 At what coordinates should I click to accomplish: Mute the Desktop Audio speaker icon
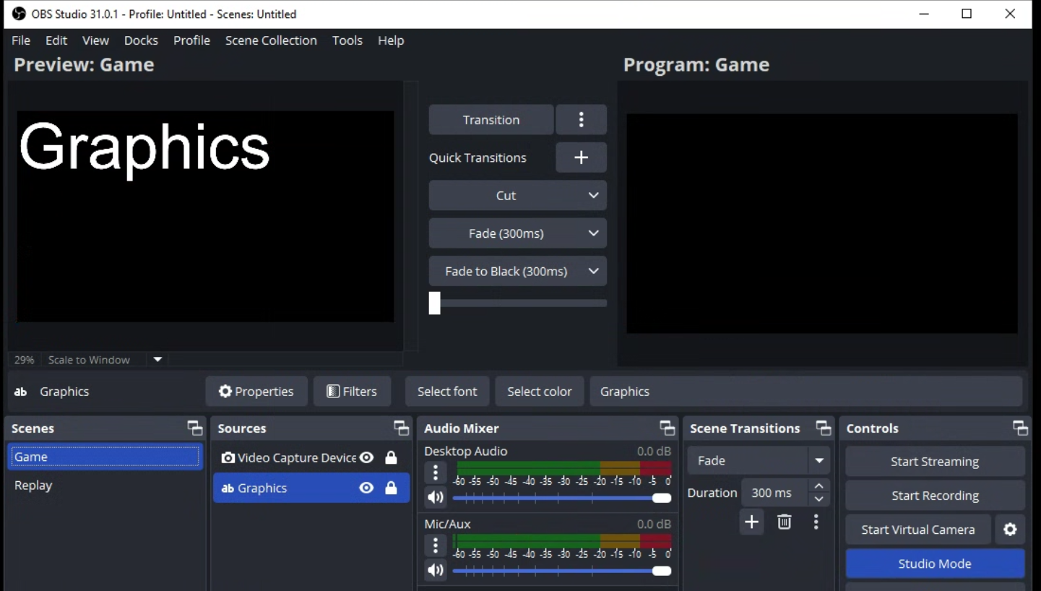(435, 497)
